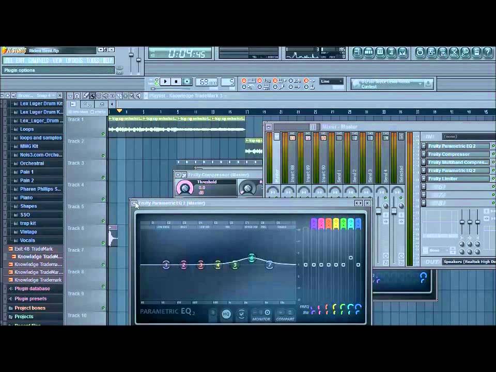
Task: Select the Playlist pencil draw tool
Action: [x=86, y=96]
